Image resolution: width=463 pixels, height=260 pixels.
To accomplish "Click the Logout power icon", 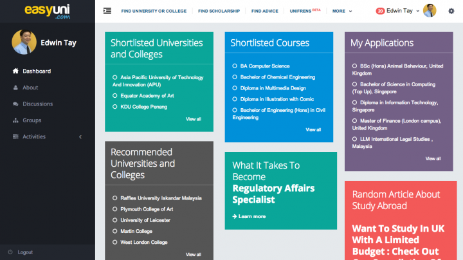I will pyautogui.click(x=10, y=252).
